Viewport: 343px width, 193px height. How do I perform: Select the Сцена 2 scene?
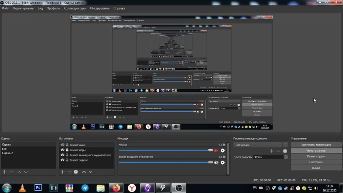[x=29, y=153]
